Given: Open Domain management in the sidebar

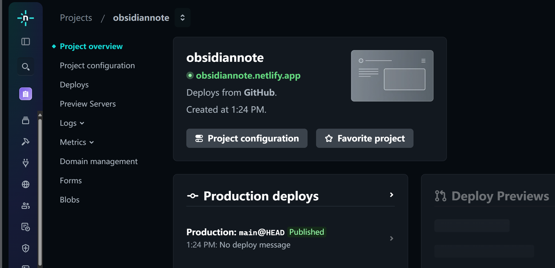Looking at the screenshot, I should pyautogui.click(x=99, y=161).
